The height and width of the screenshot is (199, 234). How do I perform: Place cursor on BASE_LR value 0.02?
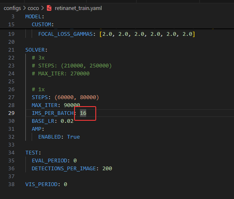pyautogui.click(x=67, y=121)
